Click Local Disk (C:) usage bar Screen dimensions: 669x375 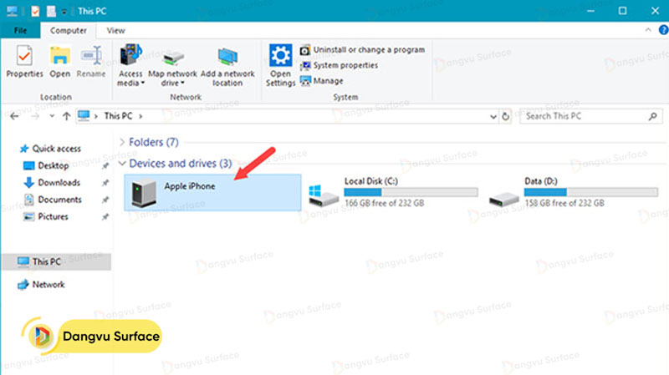[x=411, y=192]
